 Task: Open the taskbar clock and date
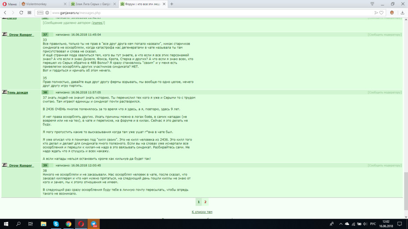(x=386, y=224)
